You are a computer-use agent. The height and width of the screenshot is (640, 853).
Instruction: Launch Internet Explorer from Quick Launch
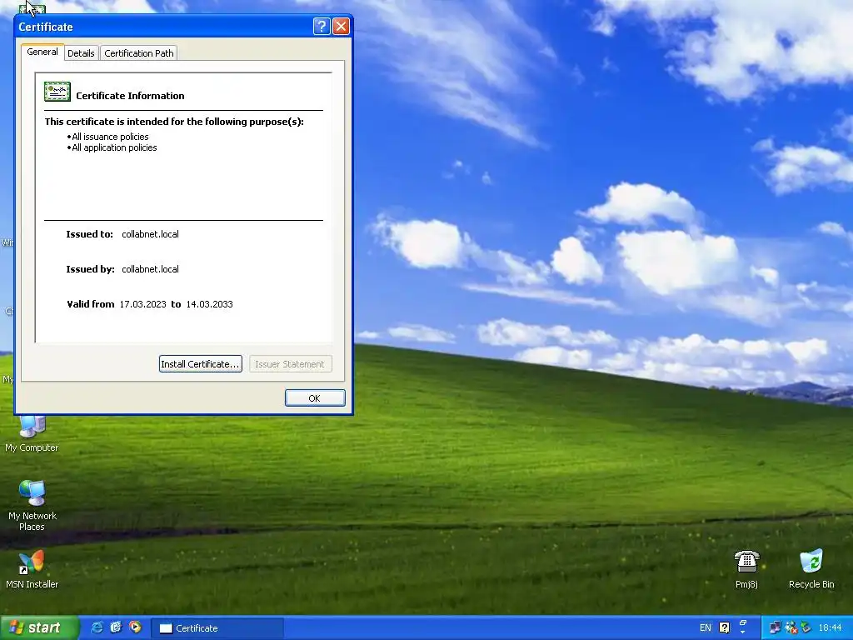click(x=97, y=627)
